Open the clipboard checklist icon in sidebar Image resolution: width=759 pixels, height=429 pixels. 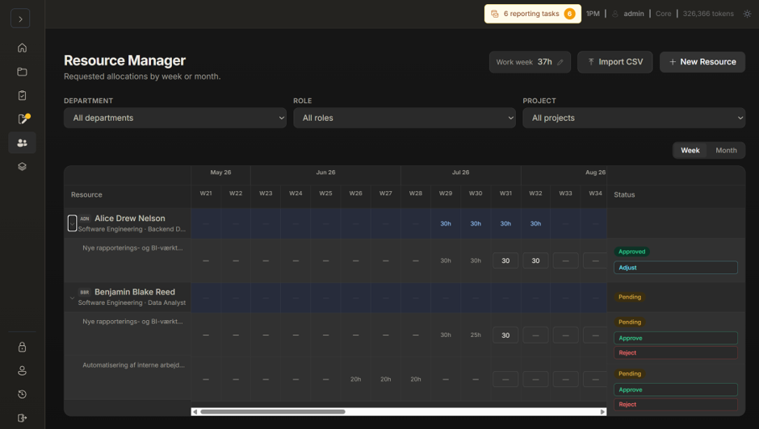tap(22, 95)
